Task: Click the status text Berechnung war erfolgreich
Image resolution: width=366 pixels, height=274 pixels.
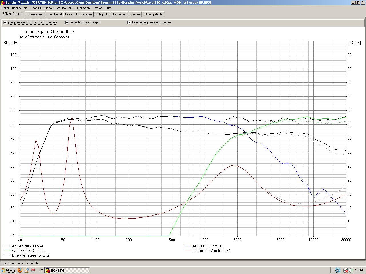Action: tap(19, 263)
